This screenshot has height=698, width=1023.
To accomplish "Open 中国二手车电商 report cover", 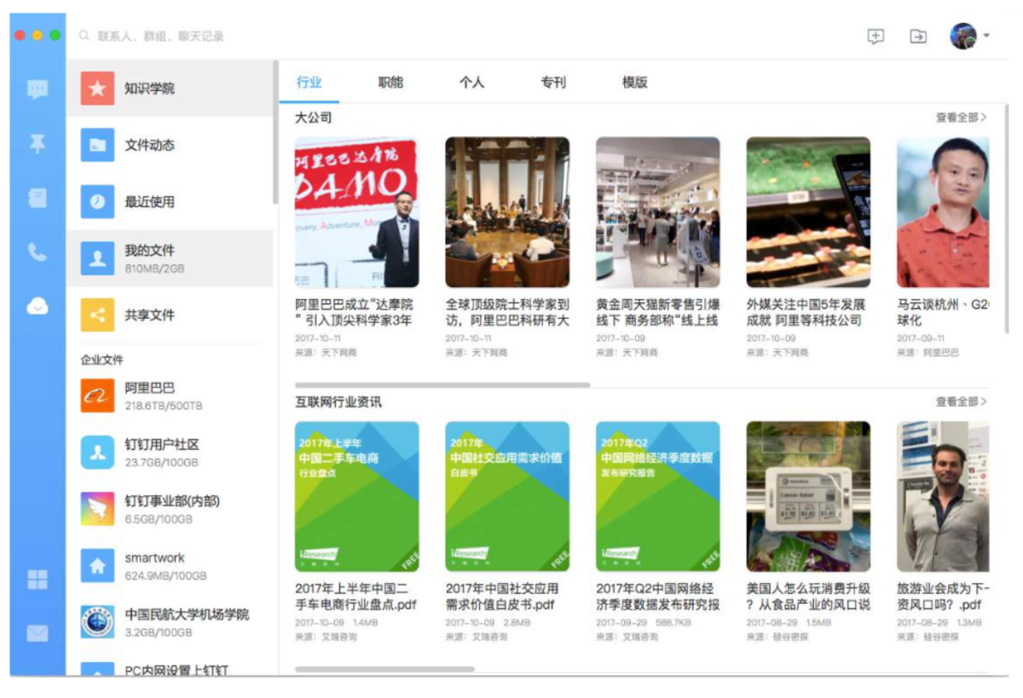I will tap(356, 496).
